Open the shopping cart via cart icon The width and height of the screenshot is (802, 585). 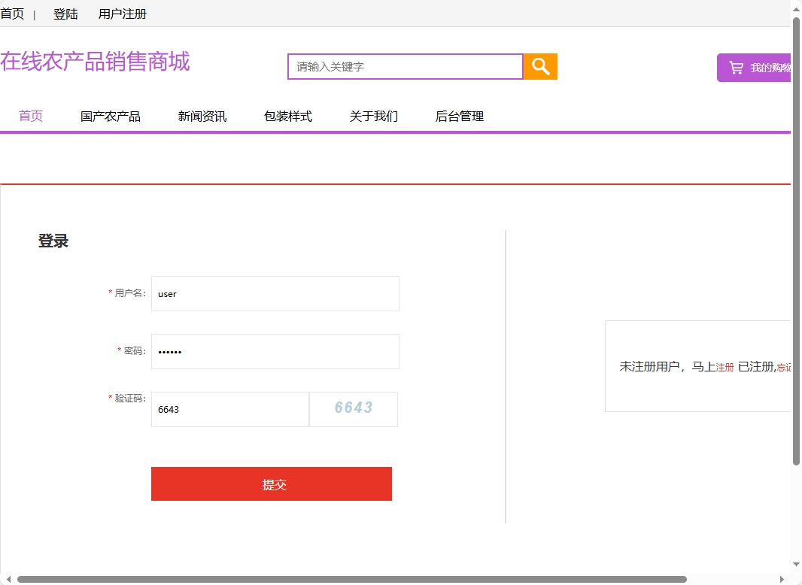point(735,67)
